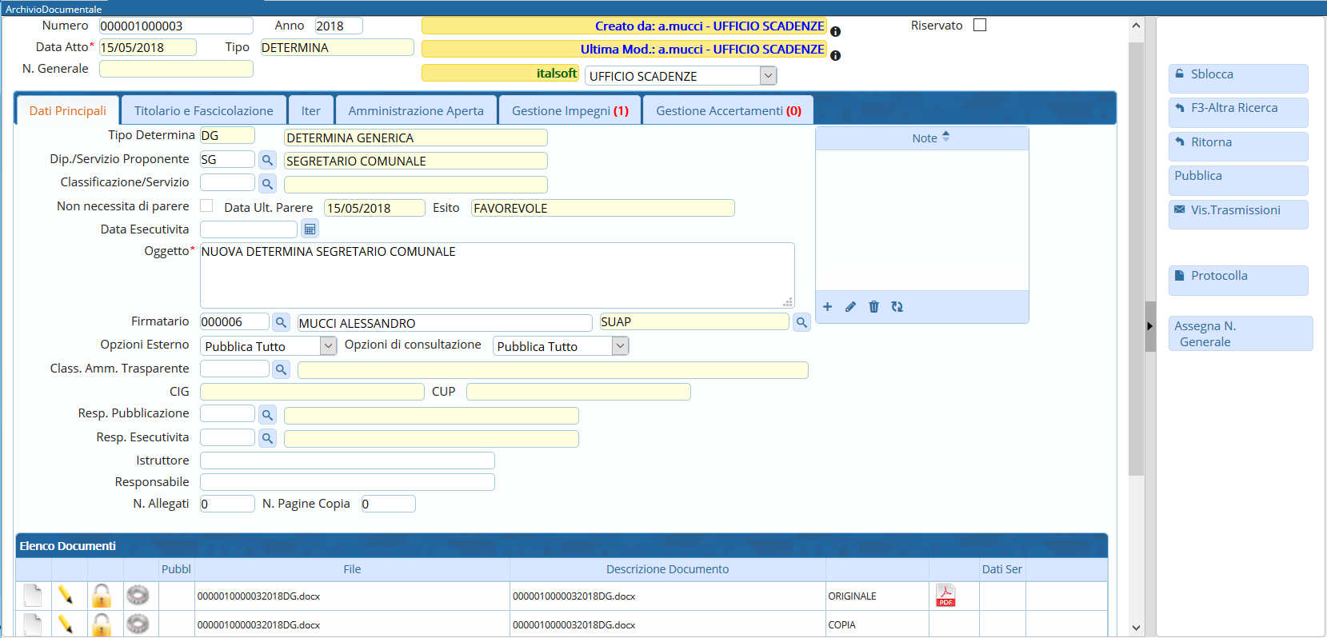Expand the Opzioni Esterno dropdown

[x=328, y=346]
